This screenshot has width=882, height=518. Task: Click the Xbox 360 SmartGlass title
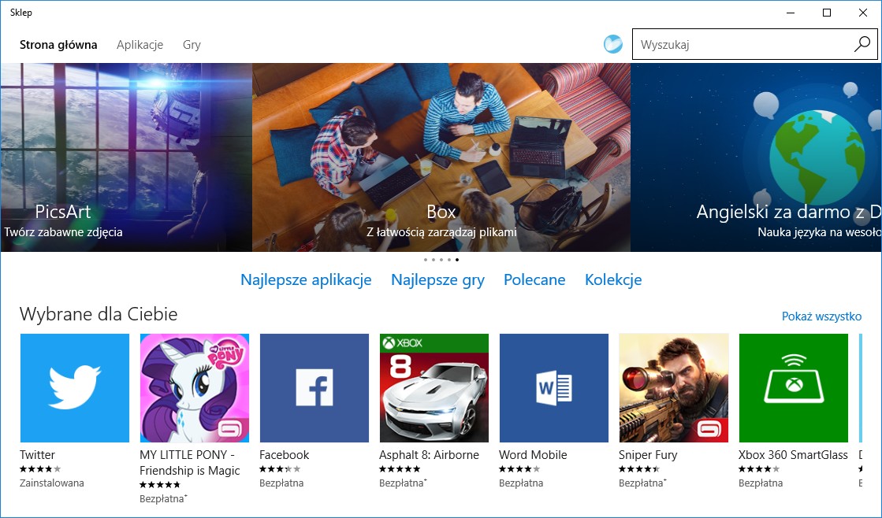[x=793, y=455]
